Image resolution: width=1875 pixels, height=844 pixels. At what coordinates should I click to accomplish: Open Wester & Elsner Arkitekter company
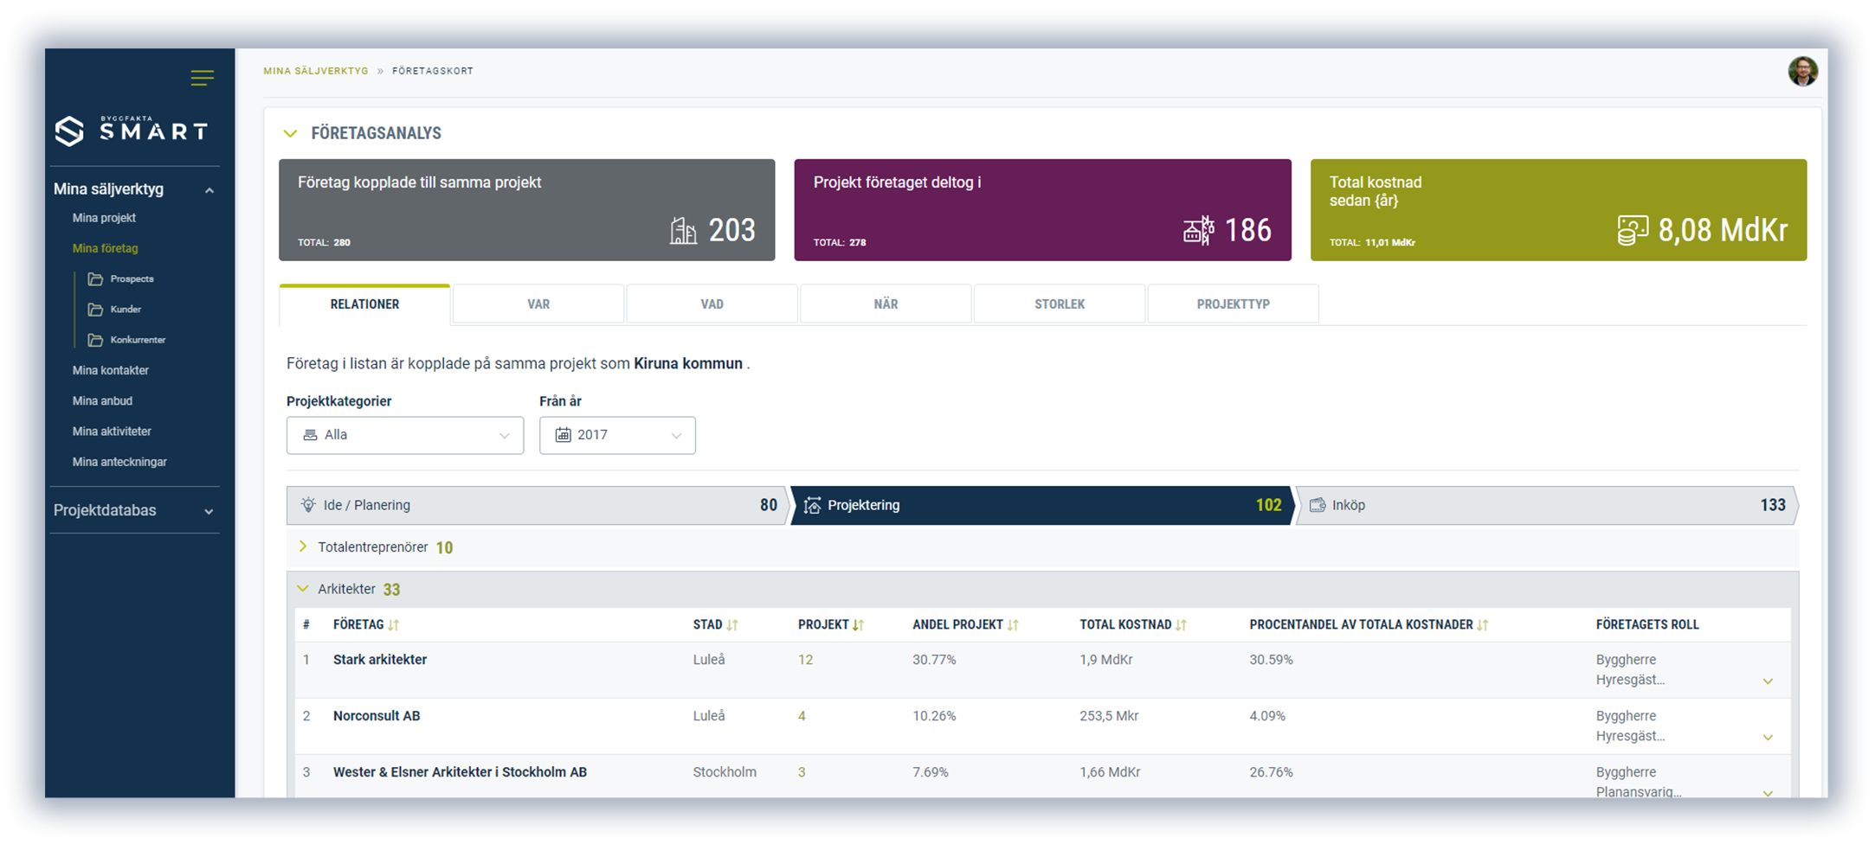click(460, 772)
